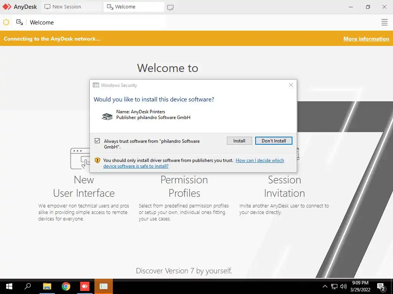Click the Session Invitation heading

[284, 186]
